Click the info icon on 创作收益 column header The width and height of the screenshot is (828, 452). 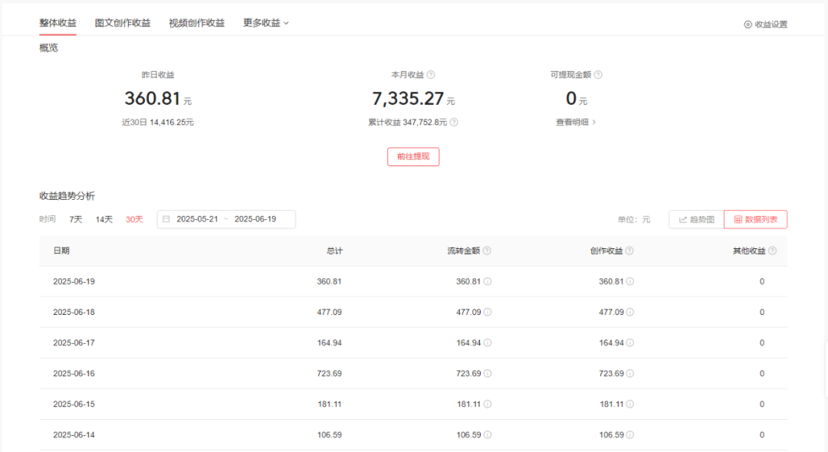[x=629, y=251]
